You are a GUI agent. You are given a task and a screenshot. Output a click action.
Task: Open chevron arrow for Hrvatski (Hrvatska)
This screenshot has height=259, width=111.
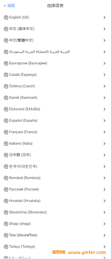pyautogui.click(x=104, y=201)
